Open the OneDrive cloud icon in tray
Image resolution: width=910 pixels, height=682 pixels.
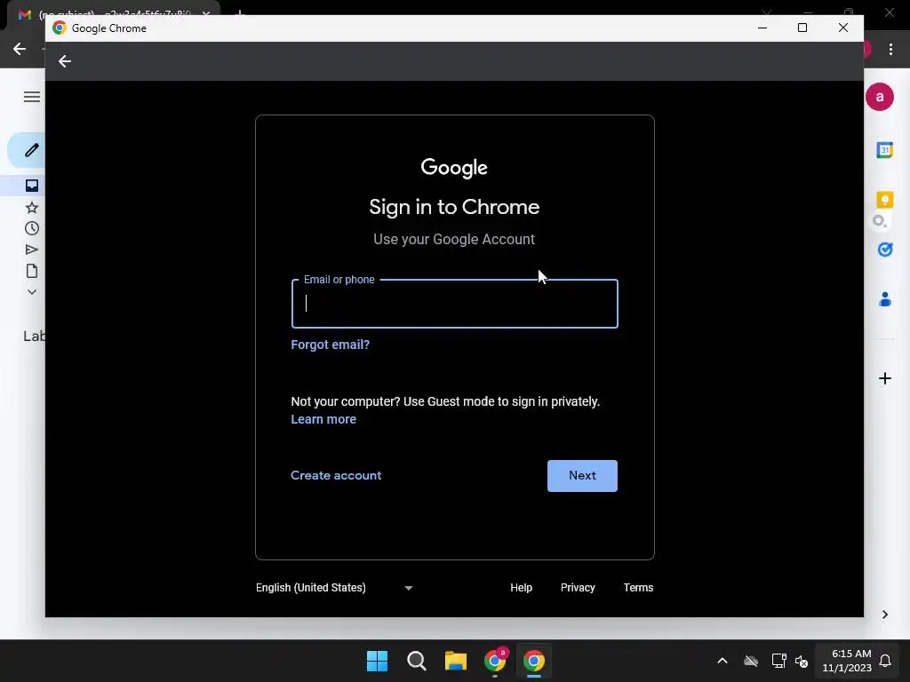pos(751,661)
